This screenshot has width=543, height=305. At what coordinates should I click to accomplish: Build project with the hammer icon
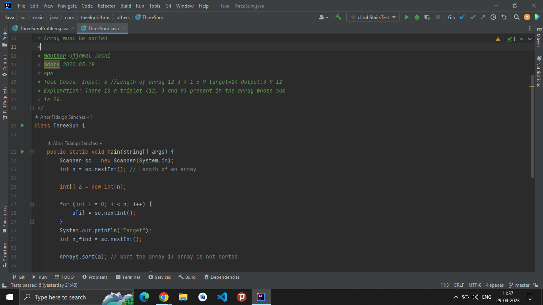(x=339, y=17)
